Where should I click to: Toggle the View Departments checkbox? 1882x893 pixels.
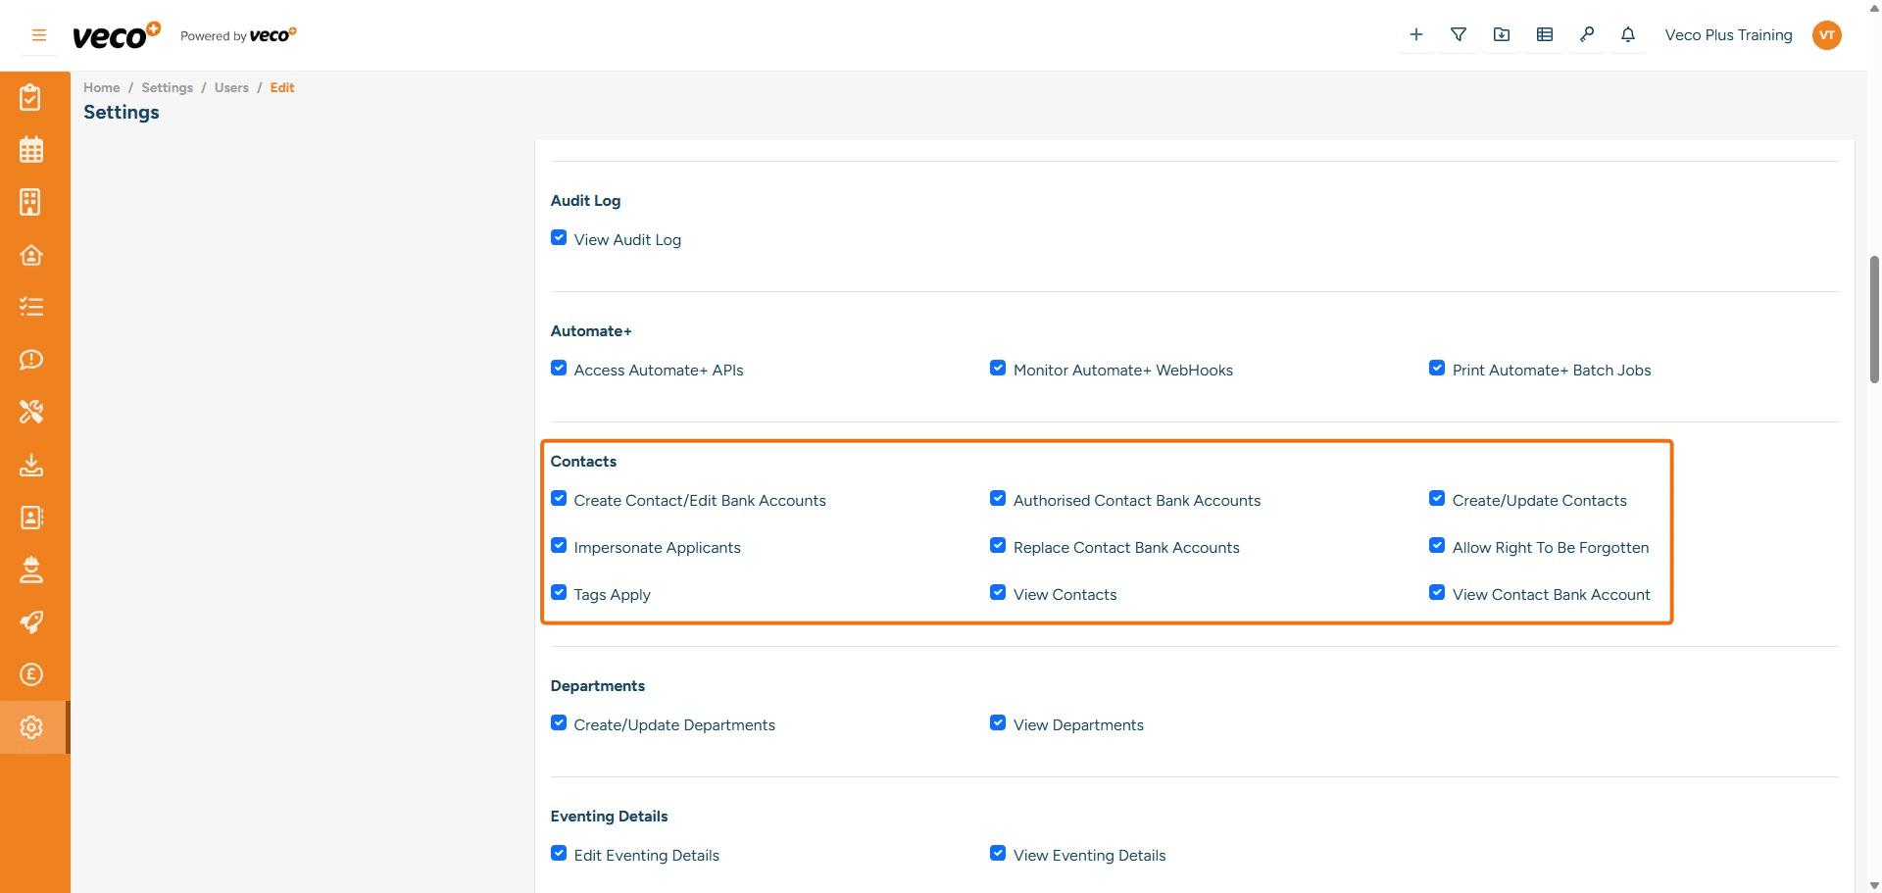(998, 723)
